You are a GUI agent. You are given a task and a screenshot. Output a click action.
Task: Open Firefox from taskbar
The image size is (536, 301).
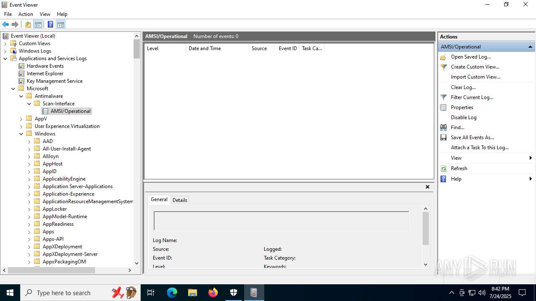pyautogui.click(x=213, y=293)
